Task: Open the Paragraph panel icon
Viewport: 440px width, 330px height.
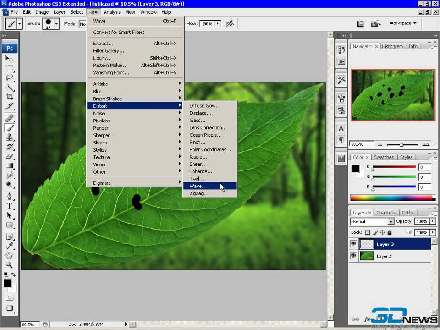Action: click(341, 140)
